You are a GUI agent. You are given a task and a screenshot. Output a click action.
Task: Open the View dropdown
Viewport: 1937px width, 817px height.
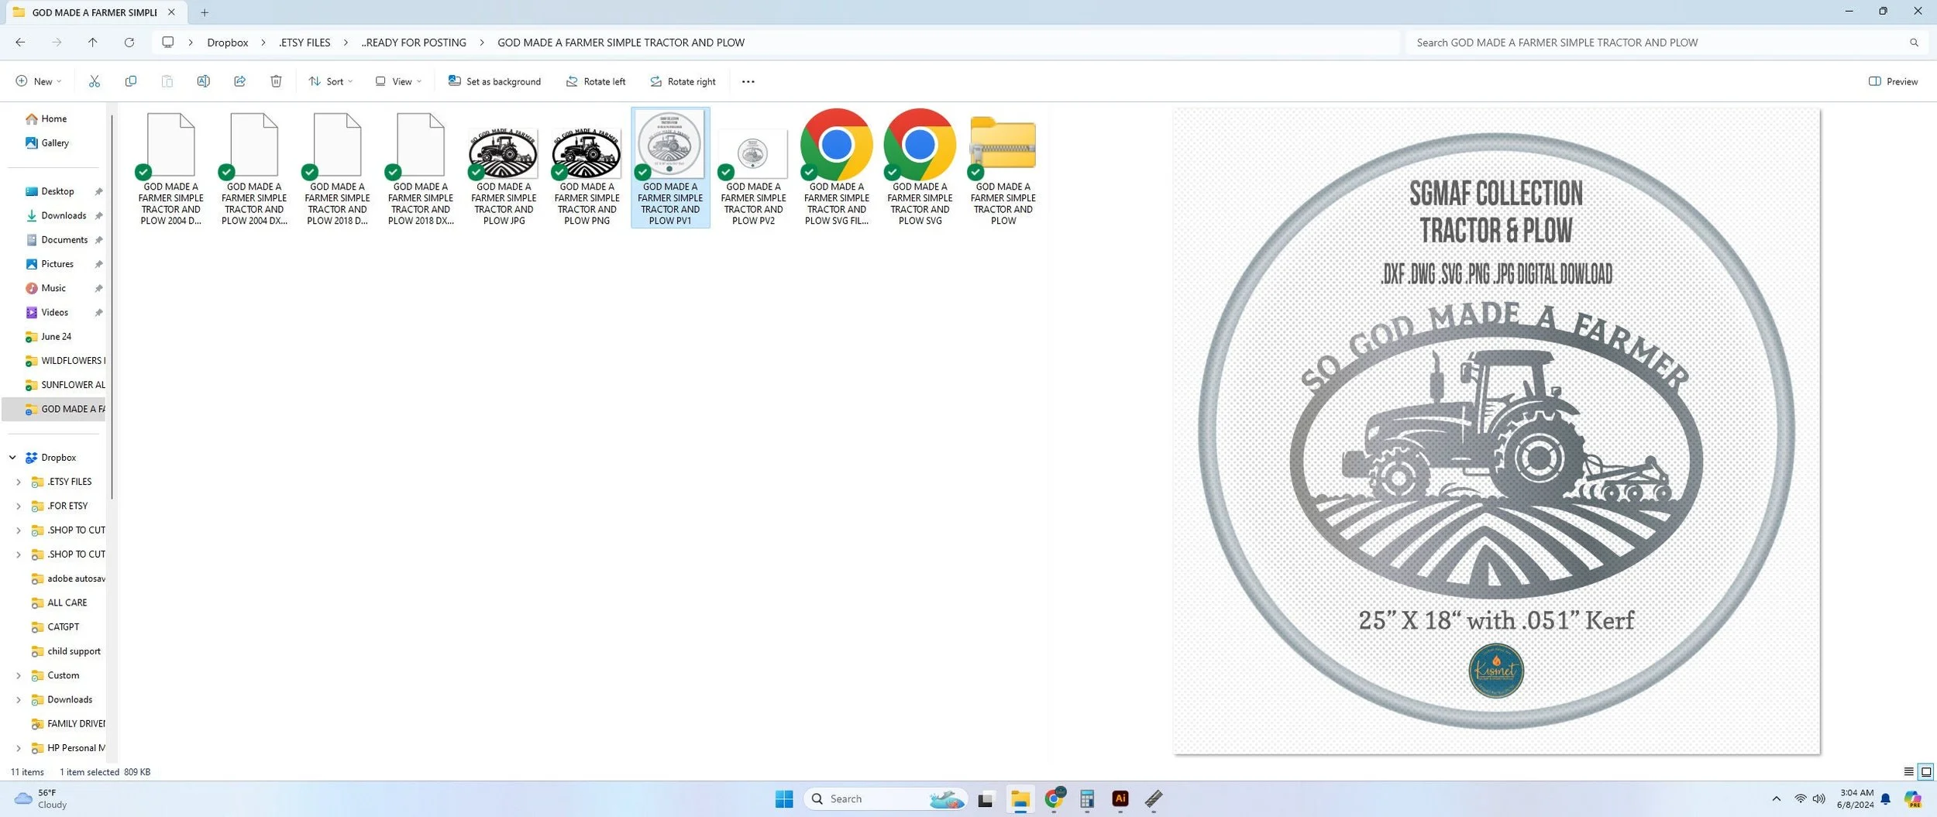[x=398, y=81]
